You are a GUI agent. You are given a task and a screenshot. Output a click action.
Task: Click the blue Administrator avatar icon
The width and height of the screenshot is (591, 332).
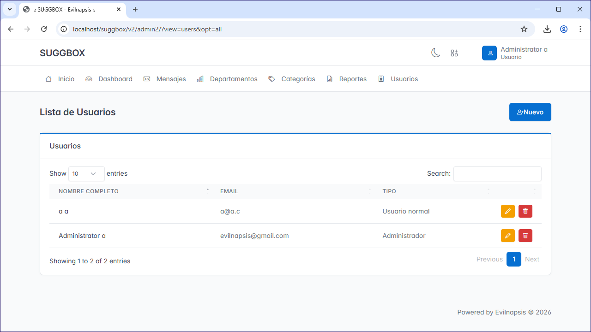pyautogui.click(x=489, y=53)
